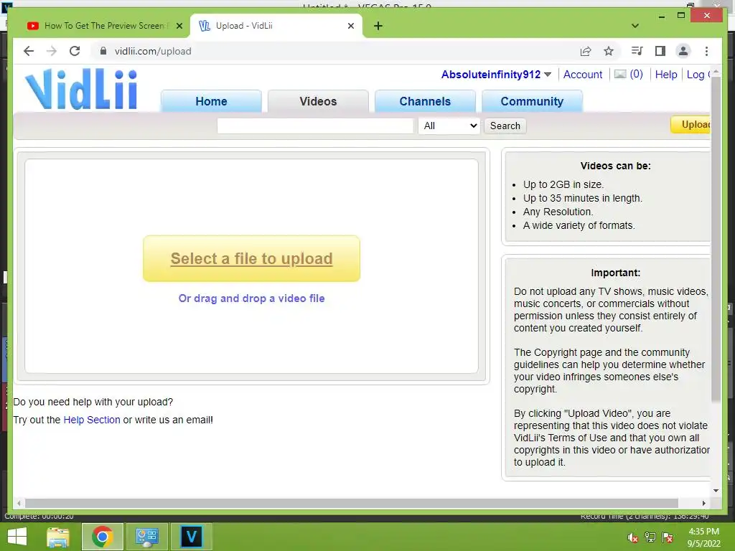Click the muted volume tray icon
The height and width of the screenshot is (551, 735).
tap(633, 537)
